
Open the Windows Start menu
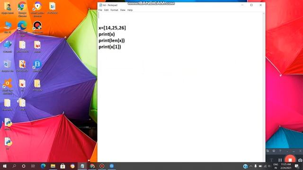(x=4, y=166)
